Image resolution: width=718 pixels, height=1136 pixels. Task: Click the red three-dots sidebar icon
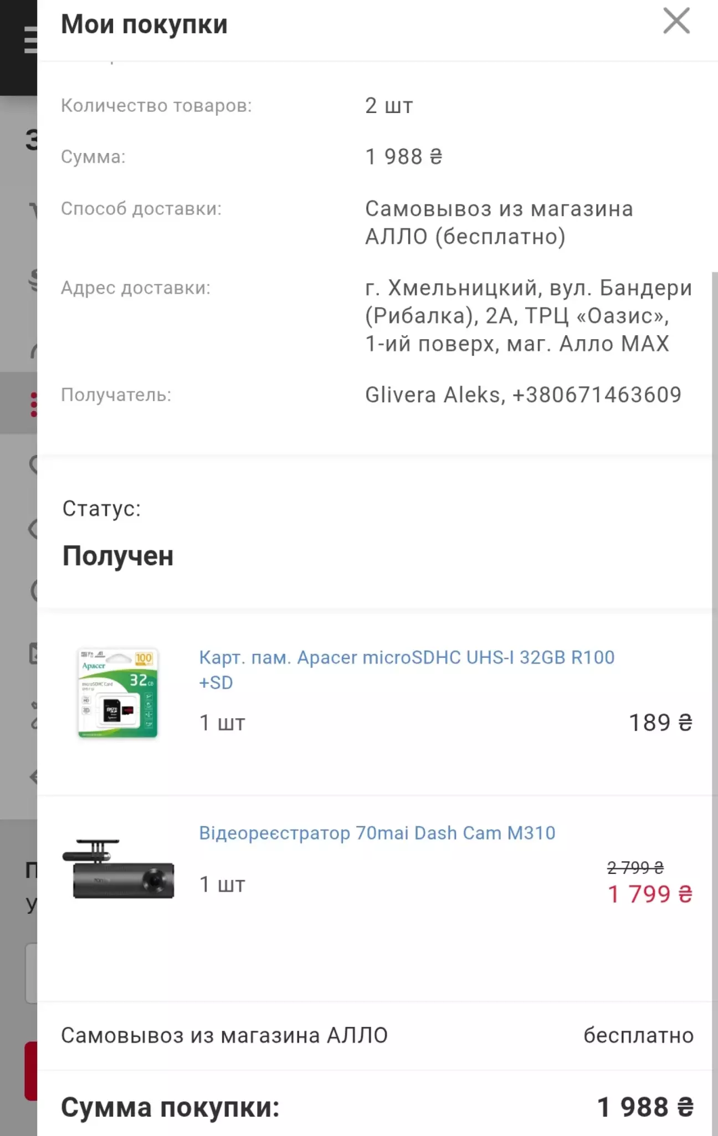coord(33,405)
